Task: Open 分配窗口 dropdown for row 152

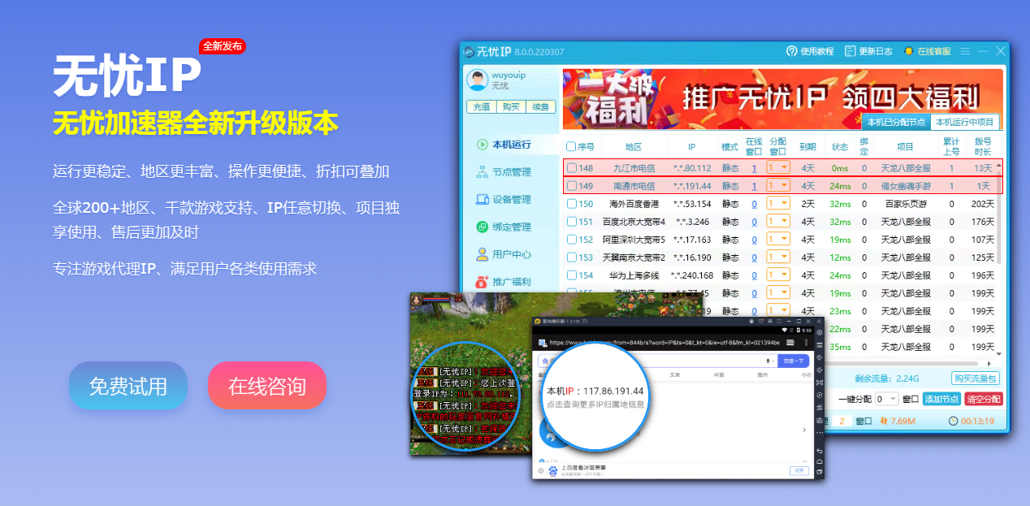Action: tap(778, 240)
